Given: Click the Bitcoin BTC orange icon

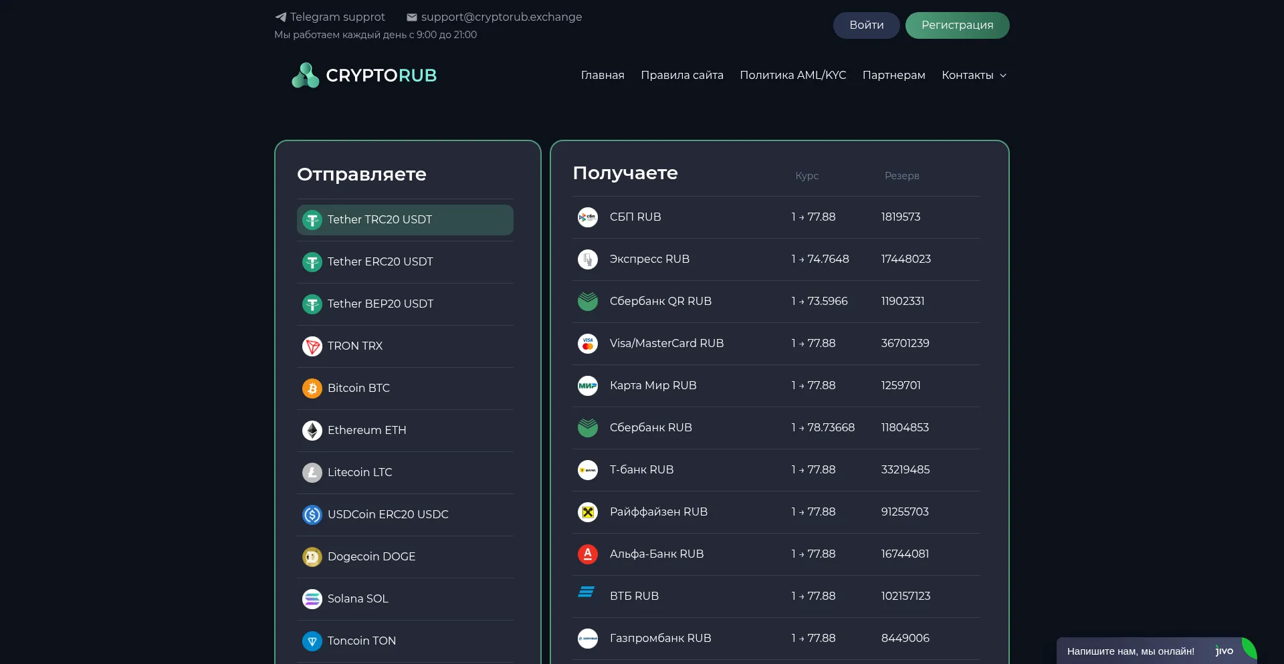Looking at the screenshot, I should [312, 389].
